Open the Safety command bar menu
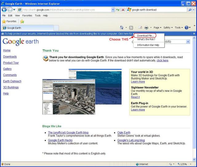 click(168, 27)
